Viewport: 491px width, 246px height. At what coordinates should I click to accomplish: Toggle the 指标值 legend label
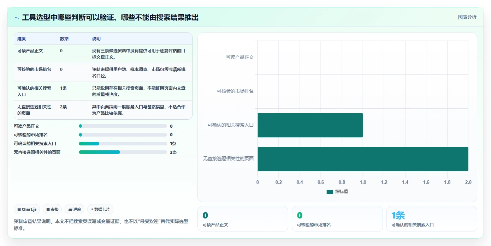(342, 192)
